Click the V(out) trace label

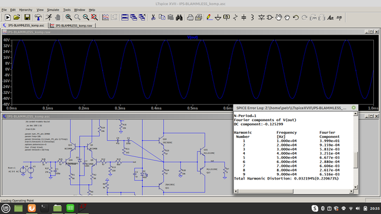point(192,37)
